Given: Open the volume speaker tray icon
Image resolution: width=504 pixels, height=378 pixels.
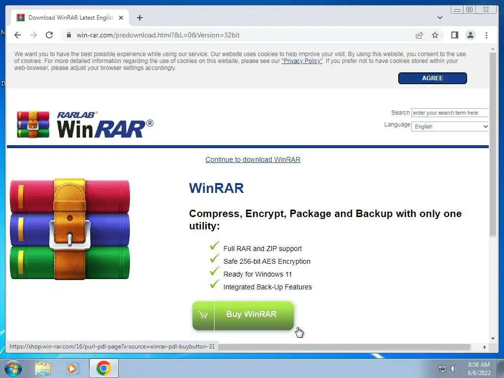Looking at the screenshot, I should pyautogui.click(x=454, y=369).
